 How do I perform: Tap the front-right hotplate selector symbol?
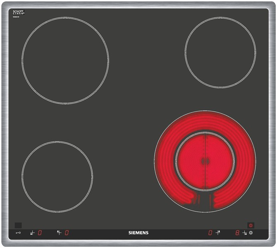[x=244, y=233]
